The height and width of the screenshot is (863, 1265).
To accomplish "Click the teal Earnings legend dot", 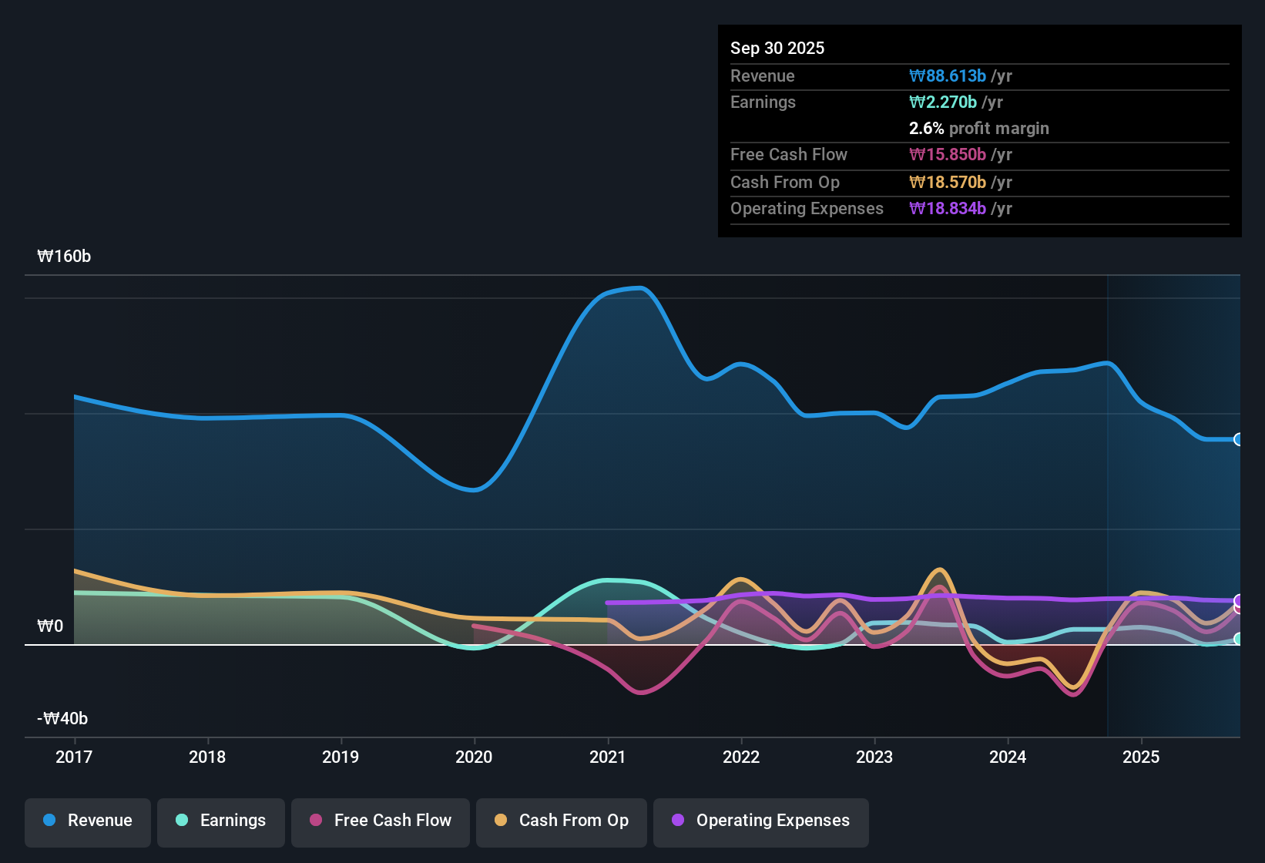I will [x=182, y=821].
